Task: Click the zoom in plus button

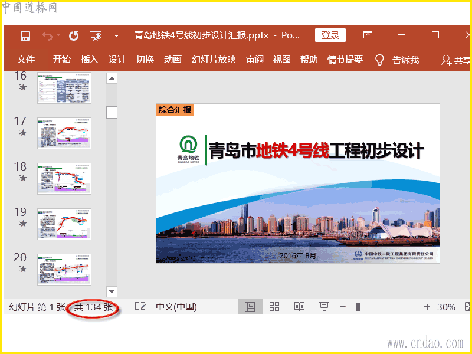Action: pyautogui.click(x=427, y=307)
